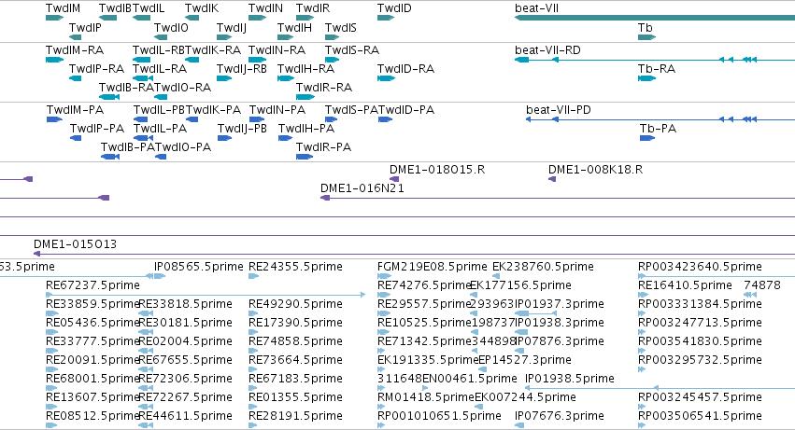
Task: Select the TwdlM-PA protein feature
Action: [x=54, y=119]
